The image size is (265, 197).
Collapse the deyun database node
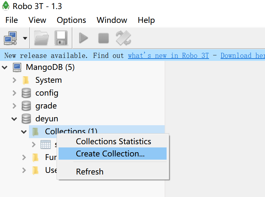tap(14, 119)
